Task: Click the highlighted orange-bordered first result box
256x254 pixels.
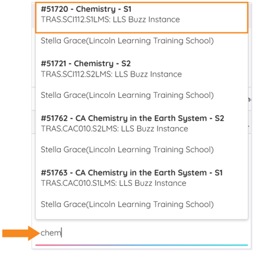Action: click(x=142, y=18)
